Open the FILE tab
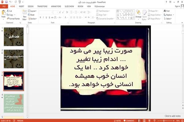 [4, 6]
